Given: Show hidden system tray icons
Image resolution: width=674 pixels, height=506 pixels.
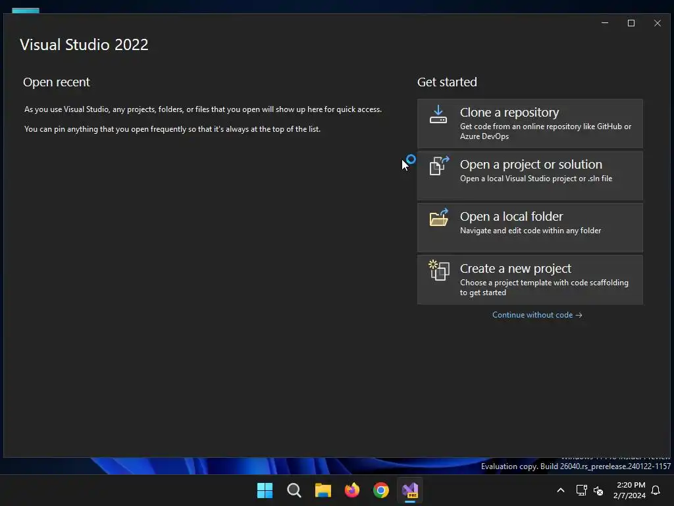Looking at the screenshot, I should tap(561, 490).
